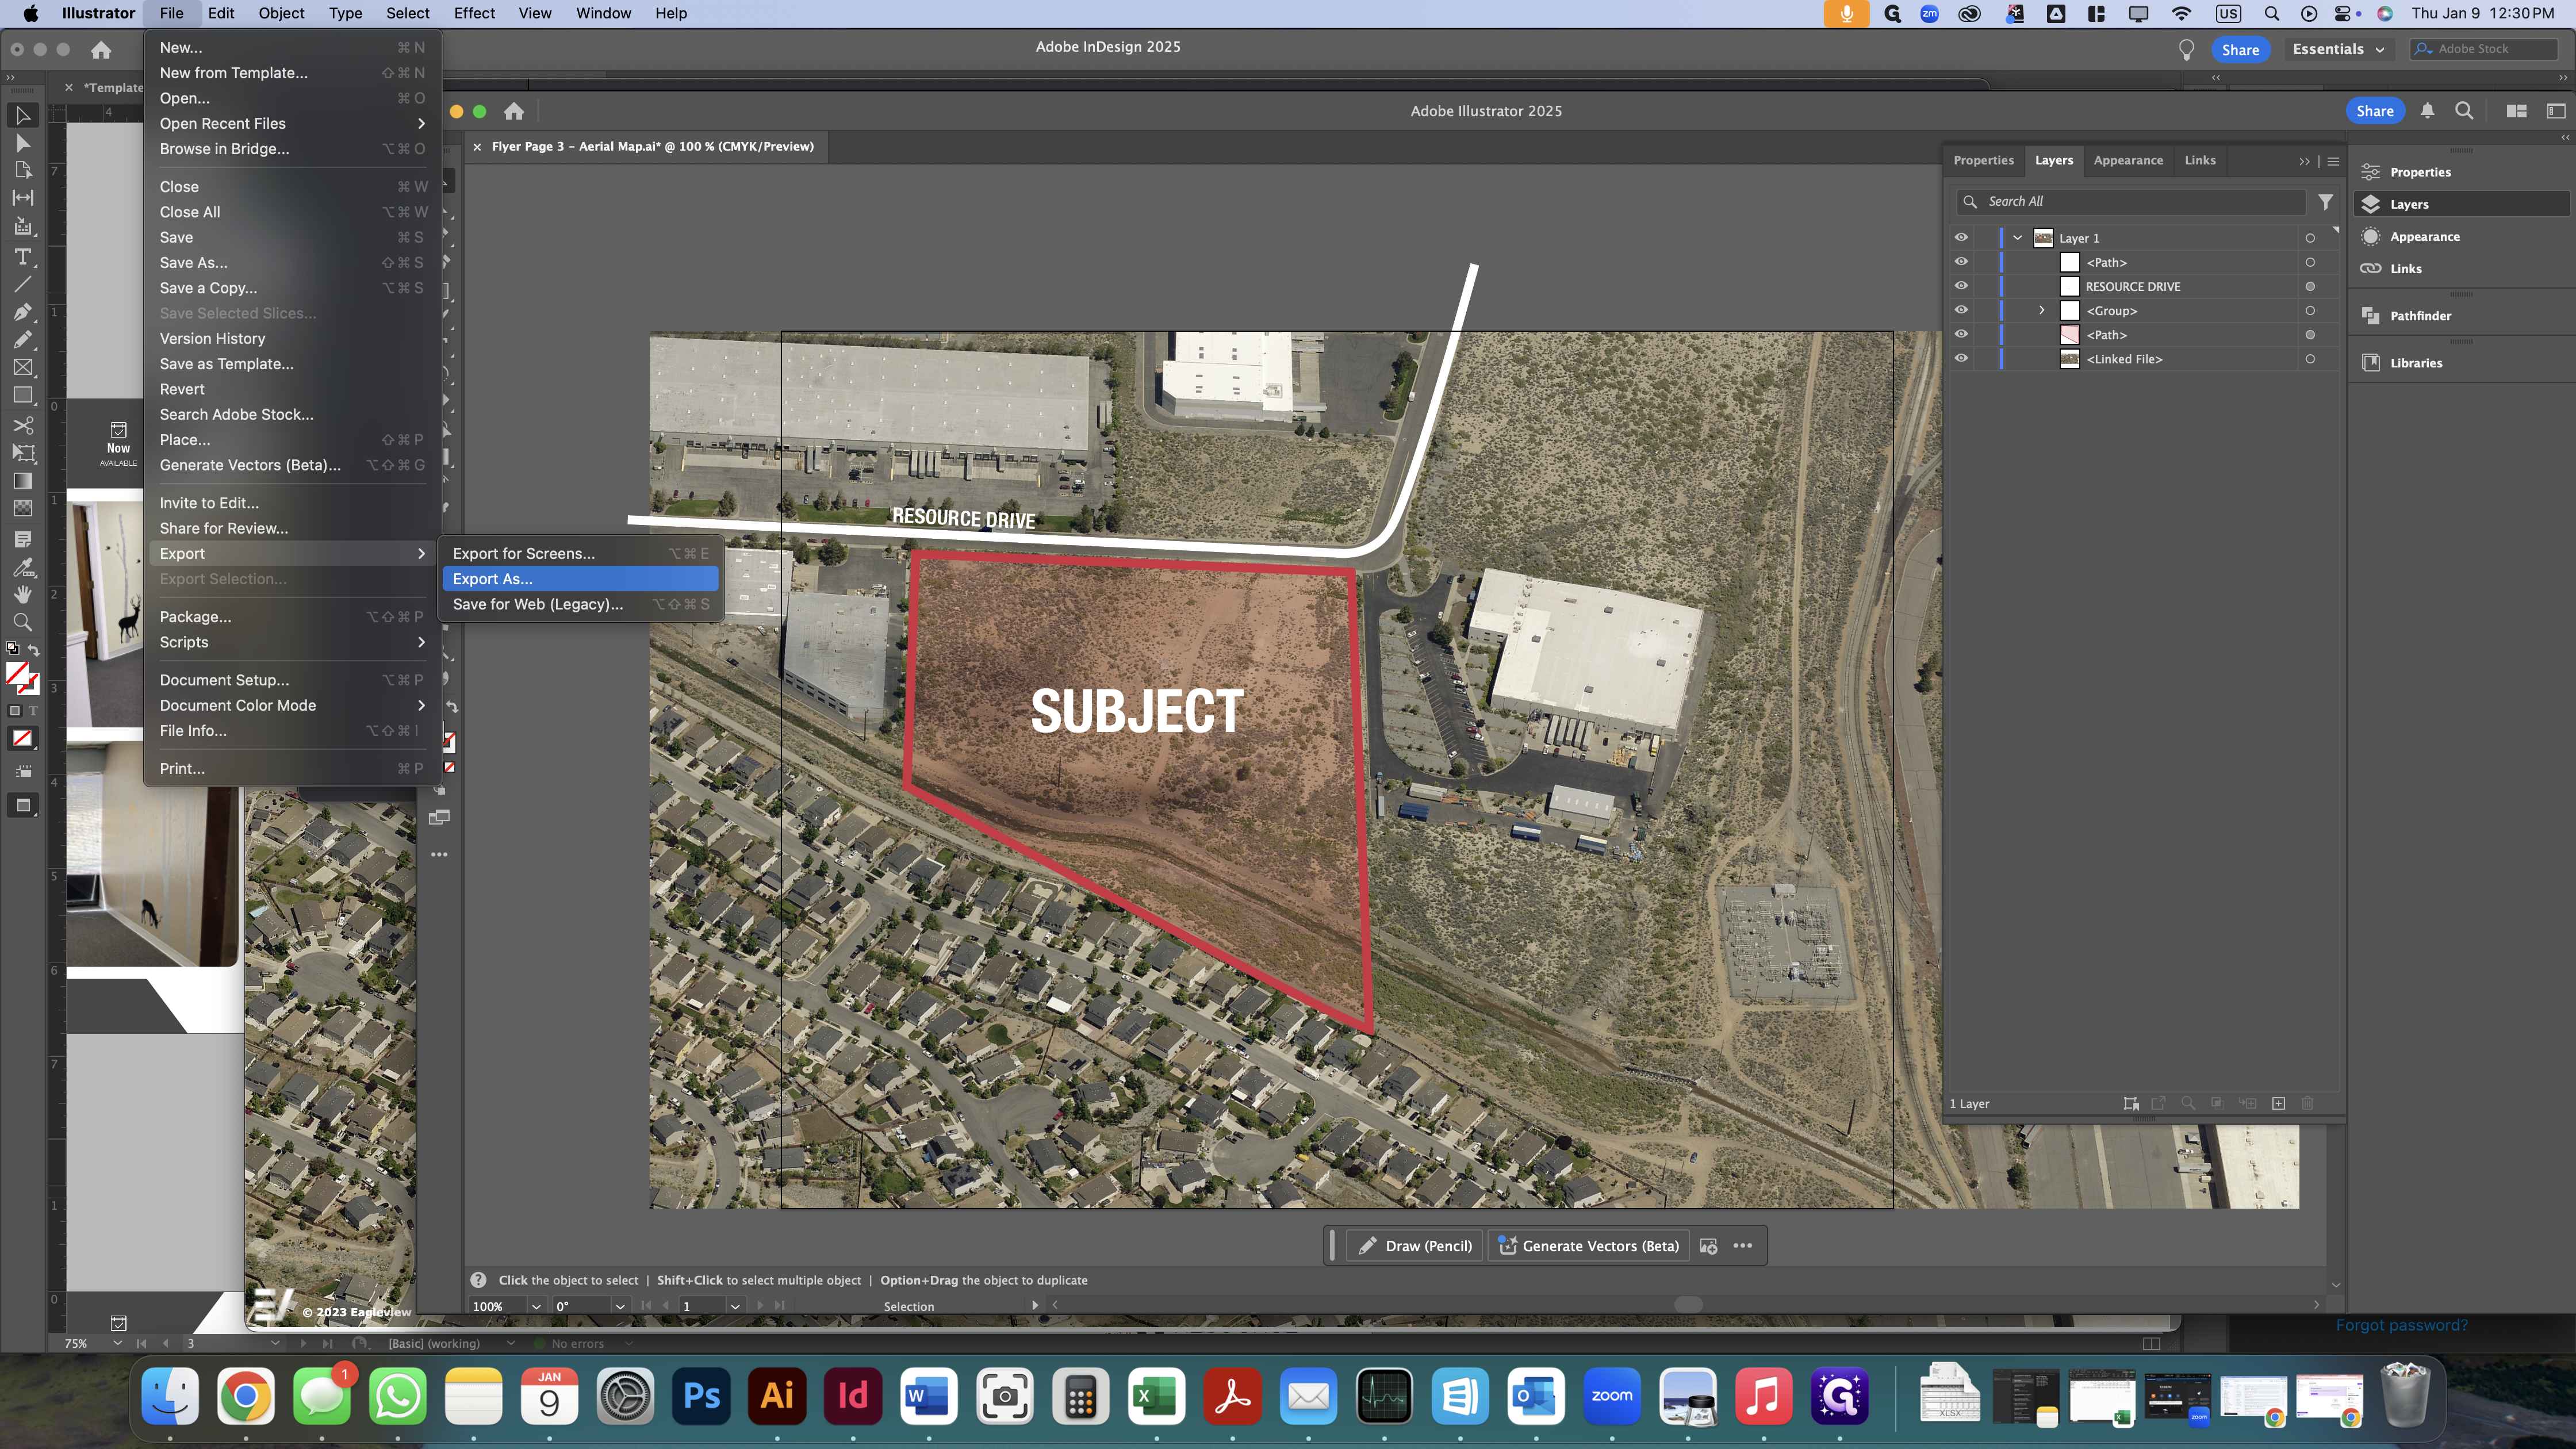Toggle visibility of the <Group> item
Viewport: 2576px width, 1449px height.
coord(1961,310)
